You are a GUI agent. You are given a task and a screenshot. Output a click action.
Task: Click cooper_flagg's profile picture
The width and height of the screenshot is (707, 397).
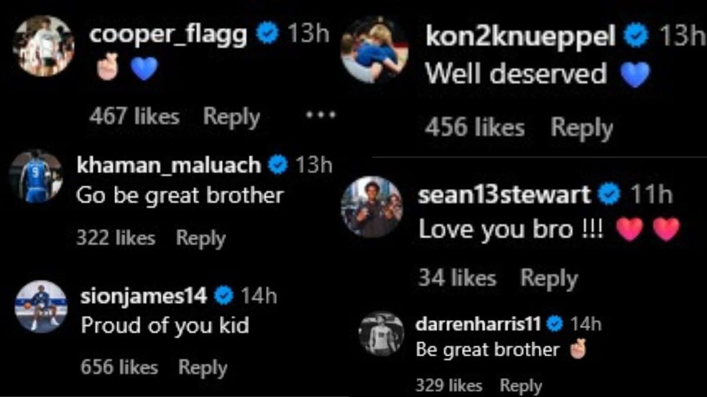[44, 46]
